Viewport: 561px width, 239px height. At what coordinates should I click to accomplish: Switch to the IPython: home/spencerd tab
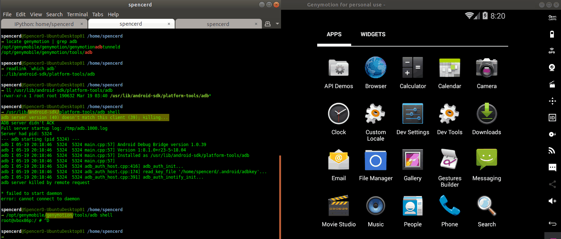44,24
